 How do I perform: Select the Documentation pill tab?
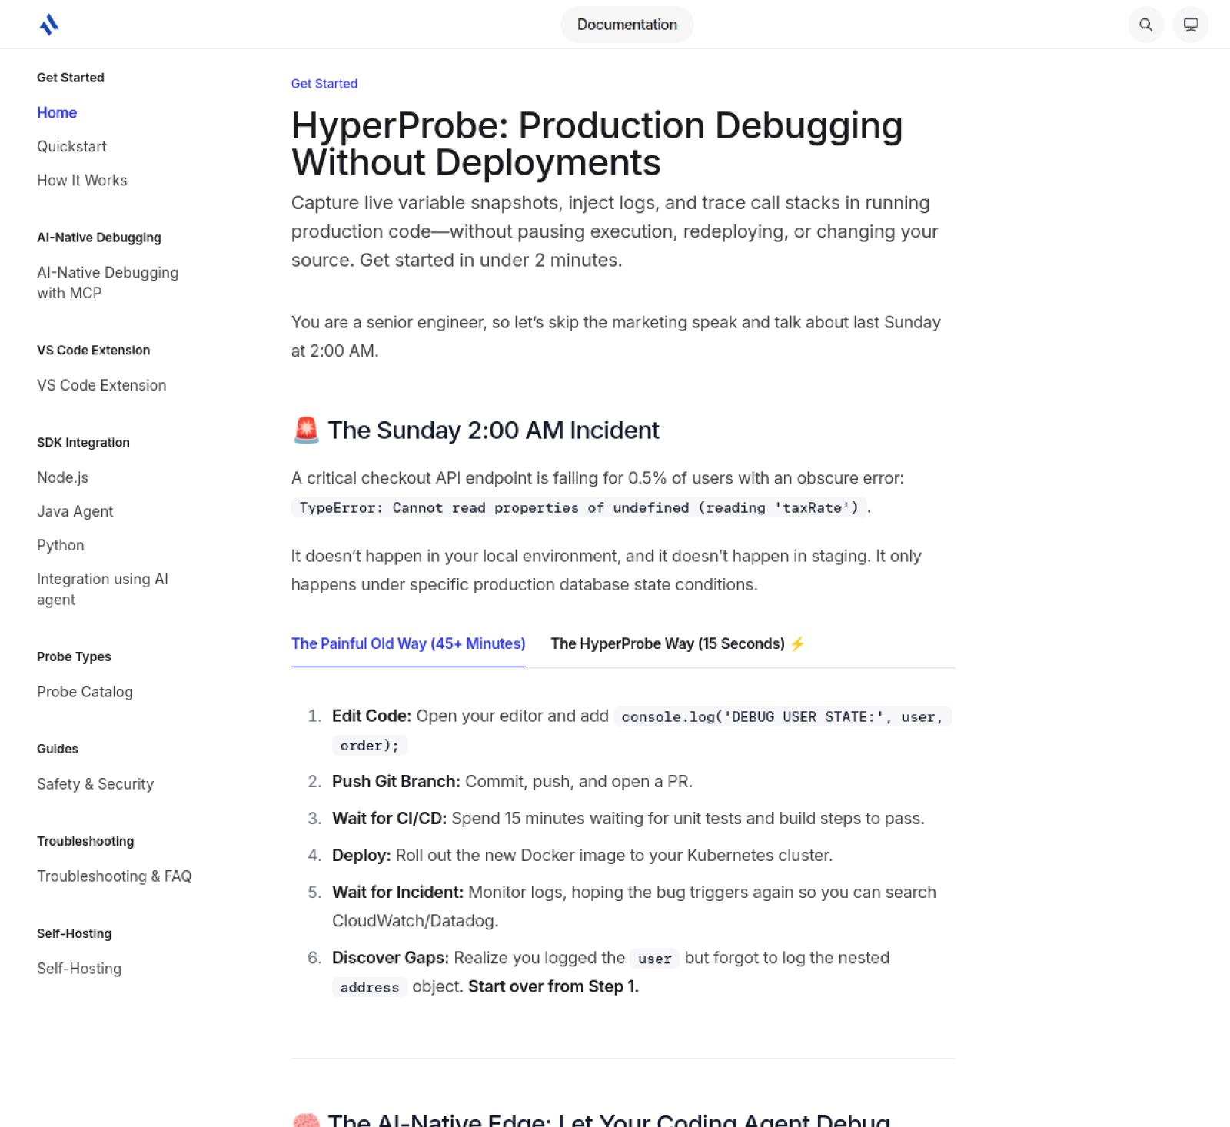[x=627, y=25]
